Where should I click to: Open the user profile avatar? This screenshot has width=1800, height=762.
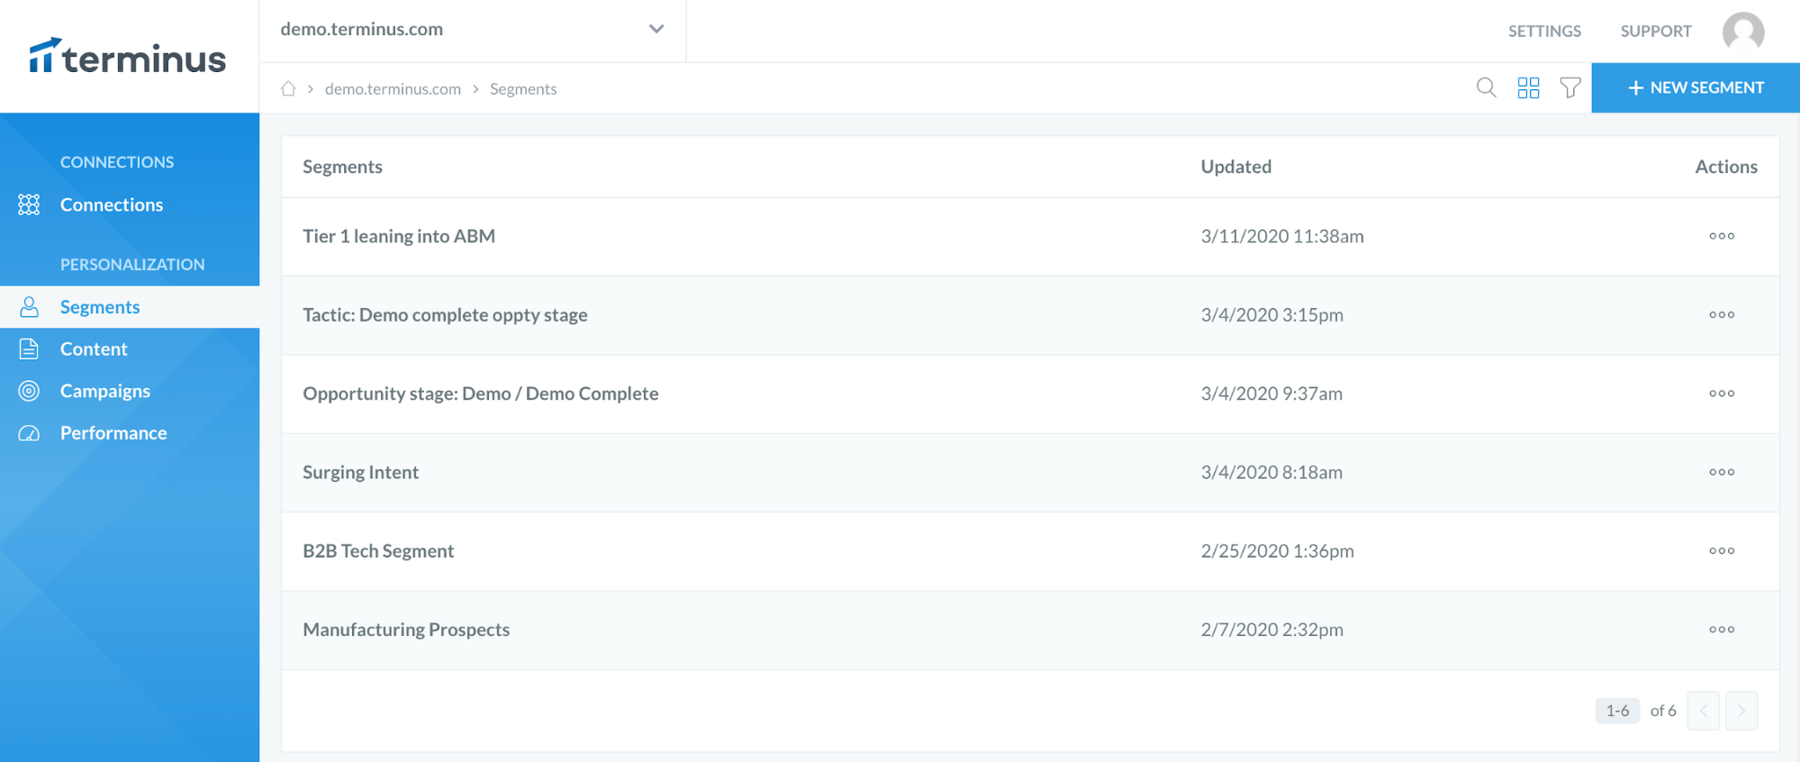[x=1743, y=31]
